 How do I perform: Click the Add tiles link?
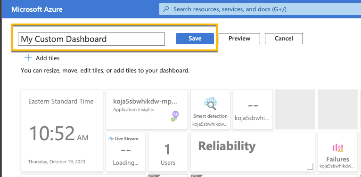tap(42, 58)
